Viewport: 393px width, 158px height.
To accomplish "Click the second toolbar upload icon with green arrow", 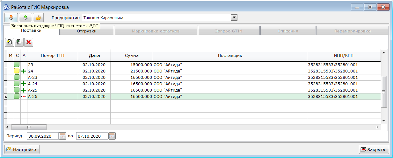I will (25, 17).
